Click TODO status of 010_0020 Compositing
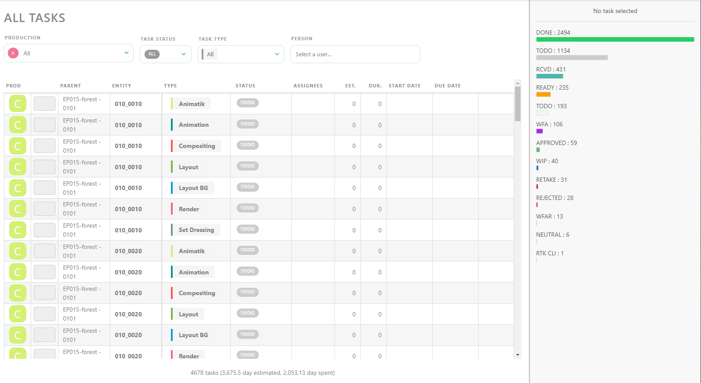The width and height of the screenshot is (701, 383). (248, 292)
